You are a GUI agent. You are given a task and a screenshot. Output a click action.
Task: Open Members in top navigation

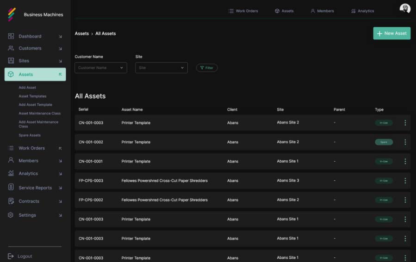[325, 11]
